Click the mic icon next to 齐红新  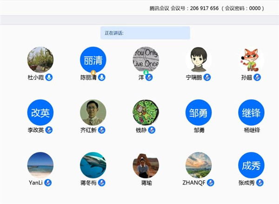102,130
